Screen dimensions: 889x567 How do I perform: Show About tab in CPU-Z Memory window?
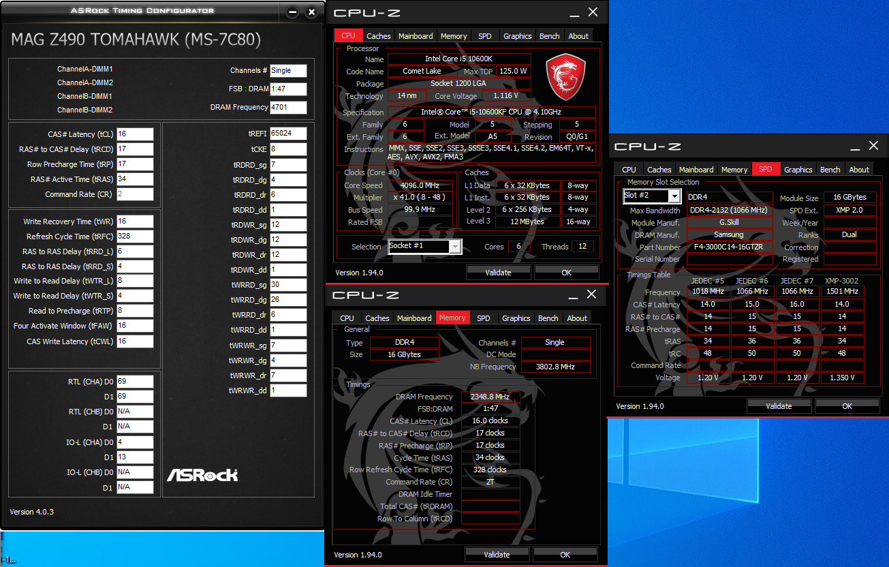pyautogui.click(x=577, y=318)
